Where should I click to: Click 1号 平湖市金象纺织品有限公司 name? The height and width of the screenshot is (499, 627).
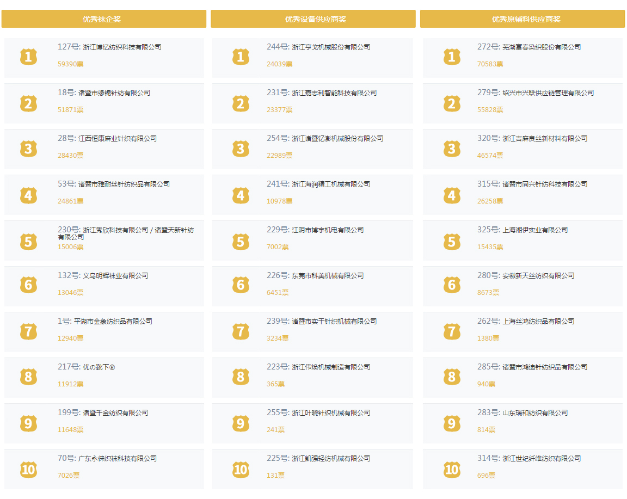click(105, 321)
